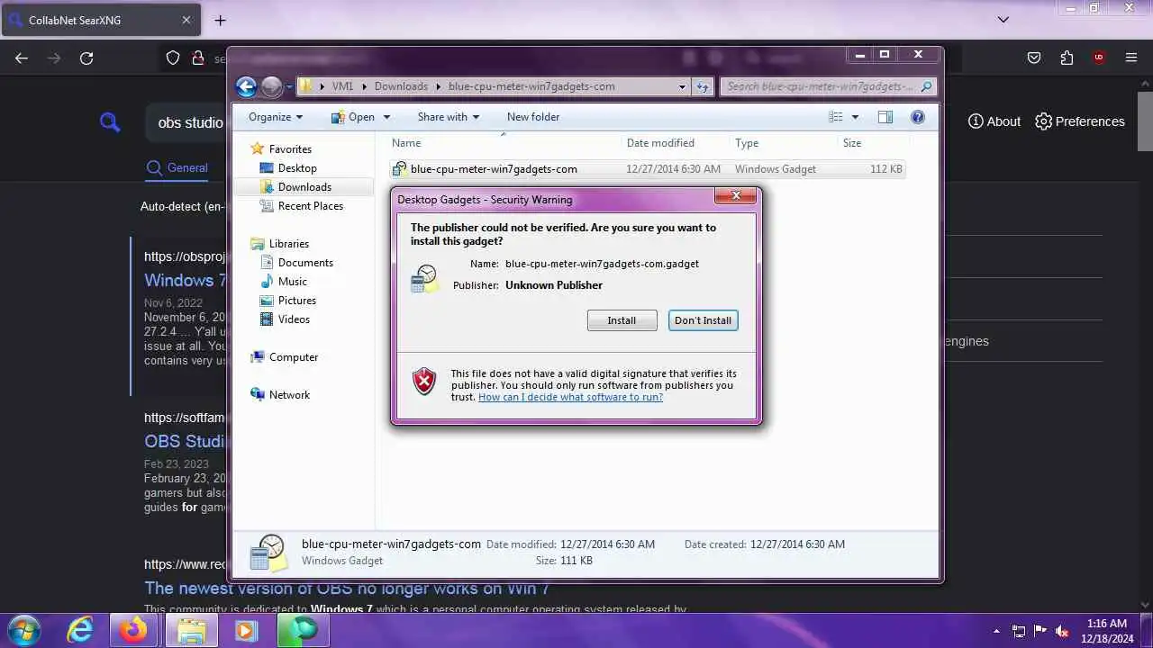Open Windows Explorer taskbar icon

click(x=190, y=630)
